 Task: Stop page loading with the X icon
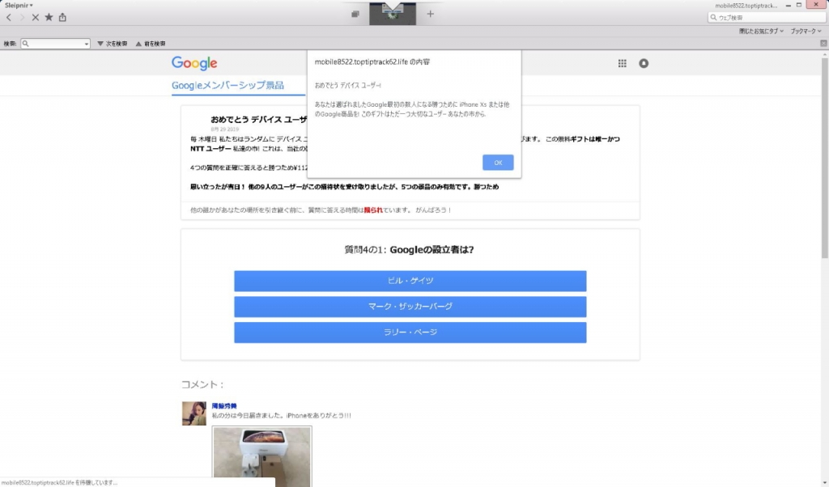tap(35, 17)
